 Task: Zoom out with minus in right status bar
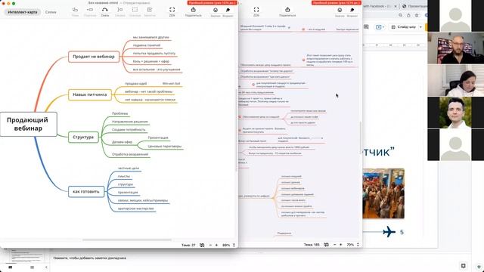335,245
